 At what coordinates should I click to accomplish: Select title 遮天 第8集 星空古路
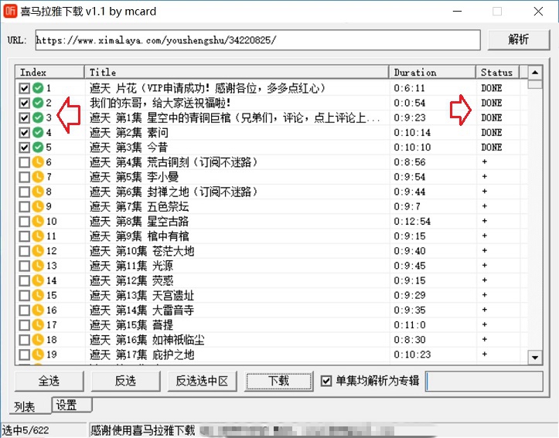(139, 222)
